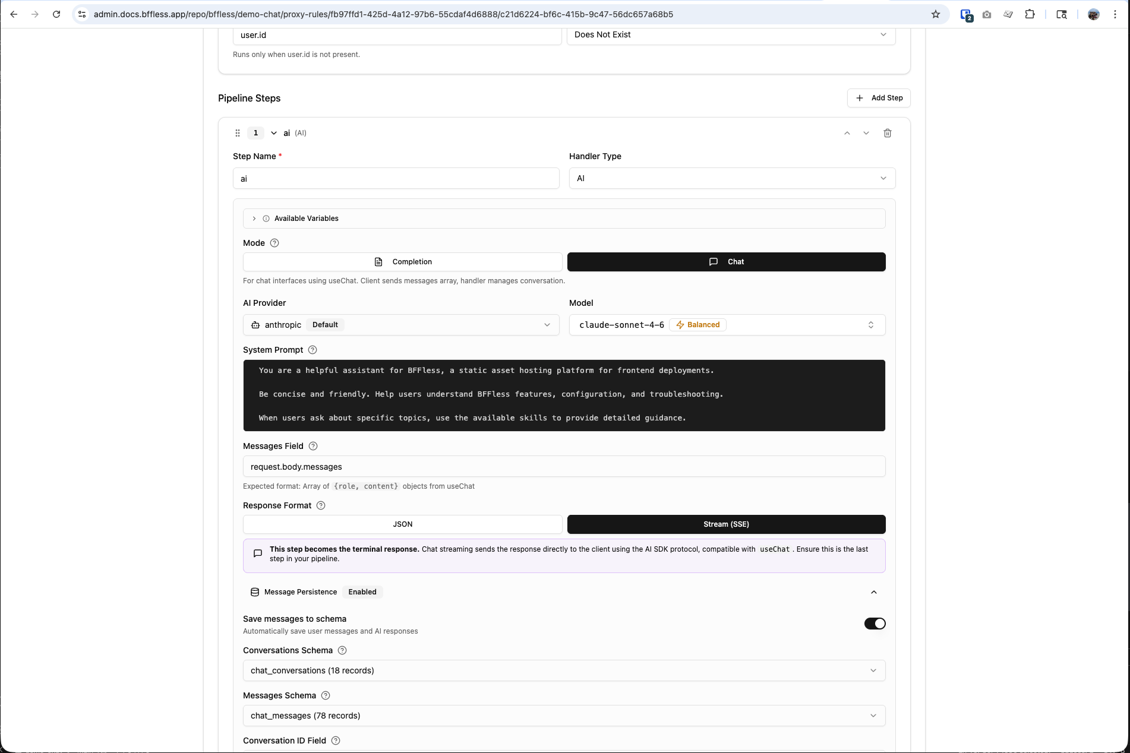Image resolution: width=1130 pixels, height=753 pixels.
Task: Open the Handler Type dropdown
Action: click(731, 178)
